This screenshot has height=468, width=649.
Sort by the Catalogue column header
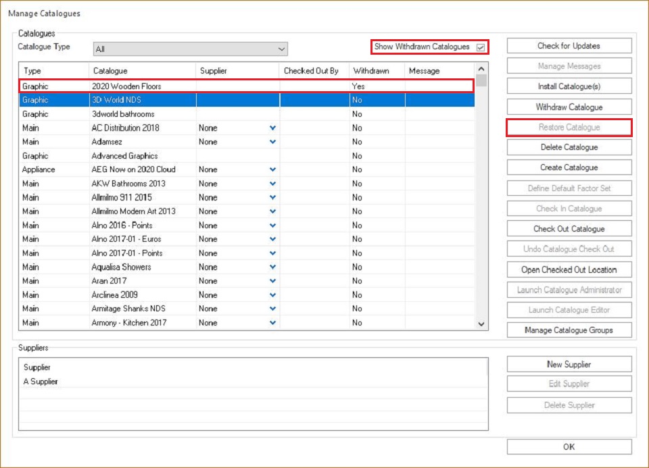pyautogui.click(x=143, y=71)
